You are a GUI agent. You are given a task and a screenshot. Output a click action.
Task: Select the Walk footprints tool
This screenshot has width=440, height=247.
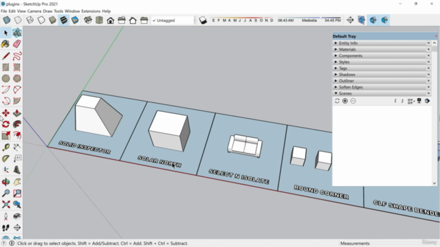pyautogui.click(x=5, y=228)
